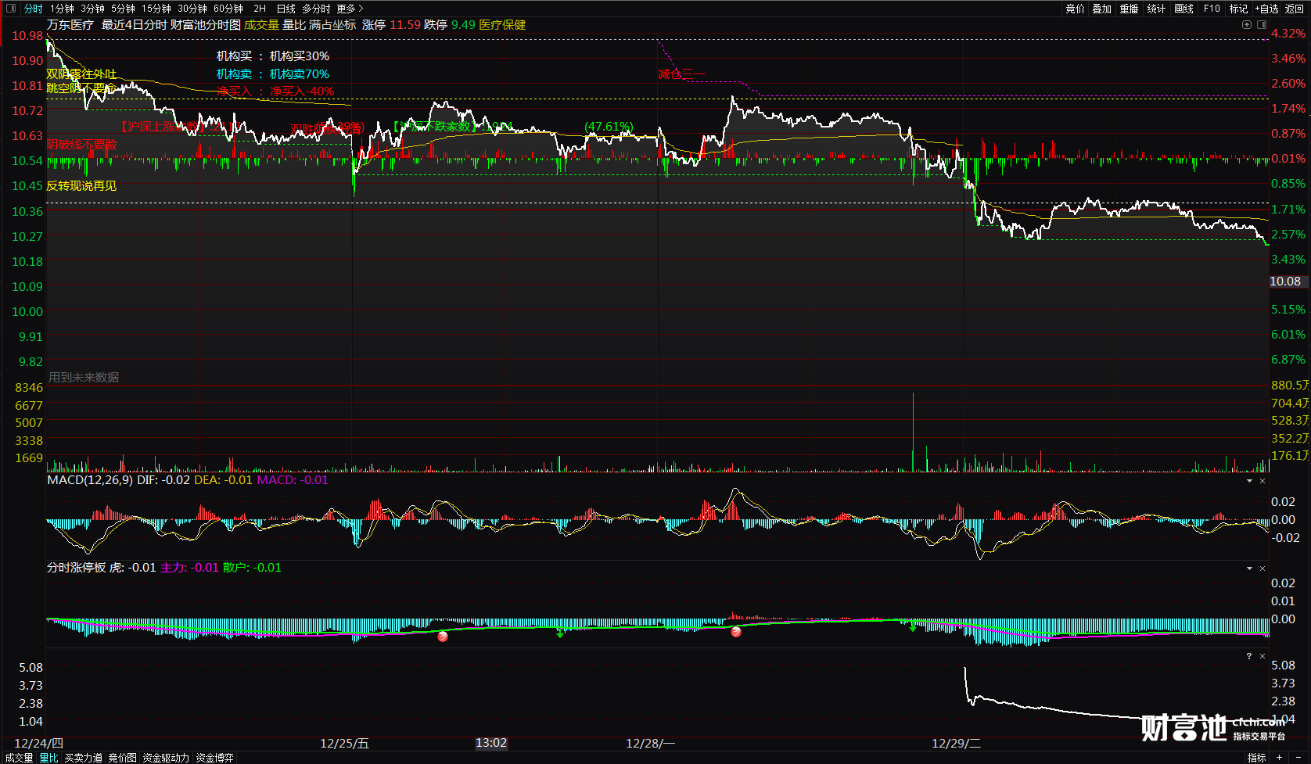Screen dimensions: 1311x764
Task: Open the 指标 indicators menu
Action: (x=1256, y=758)
